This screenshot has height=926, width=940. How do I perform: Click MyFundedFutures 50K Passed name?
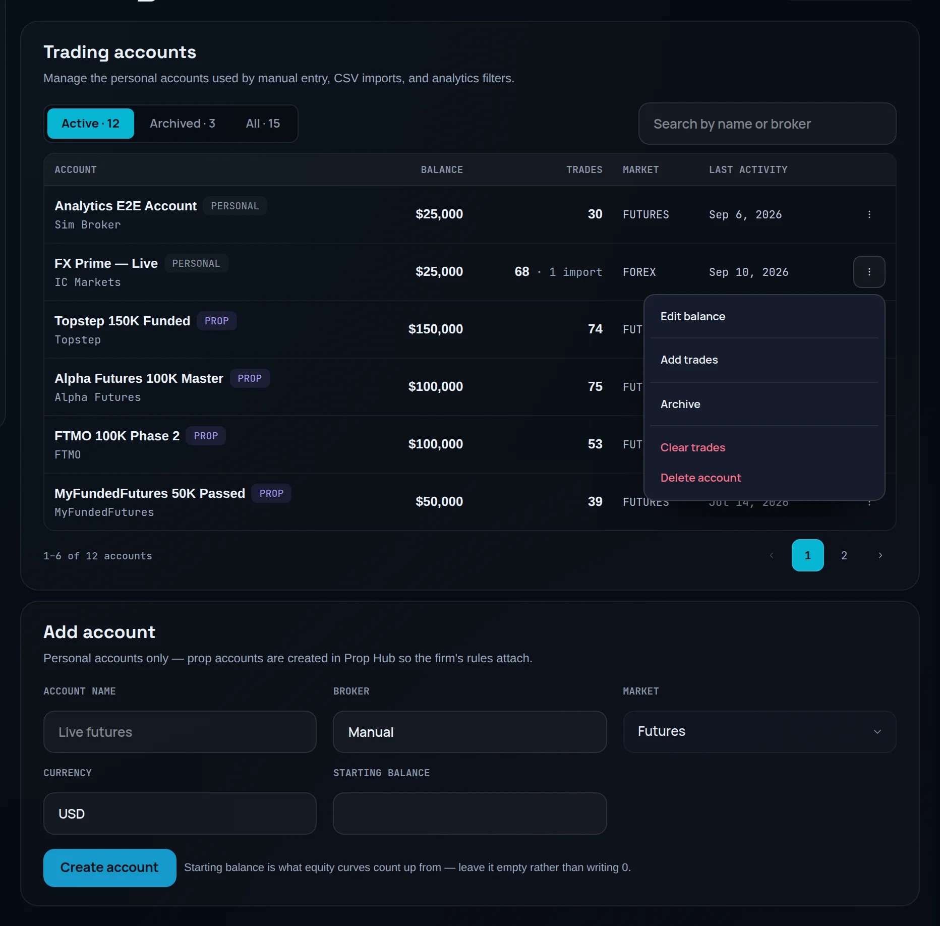click(150, 493)
